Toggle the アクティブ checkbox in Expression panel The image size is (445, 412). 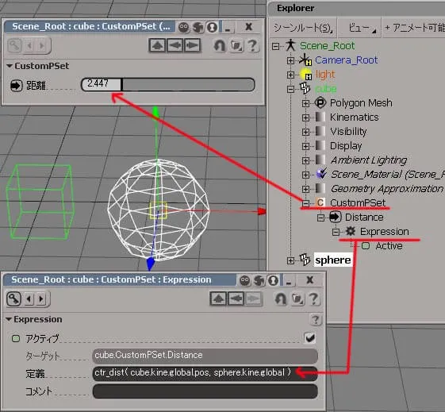coord(309,338)
